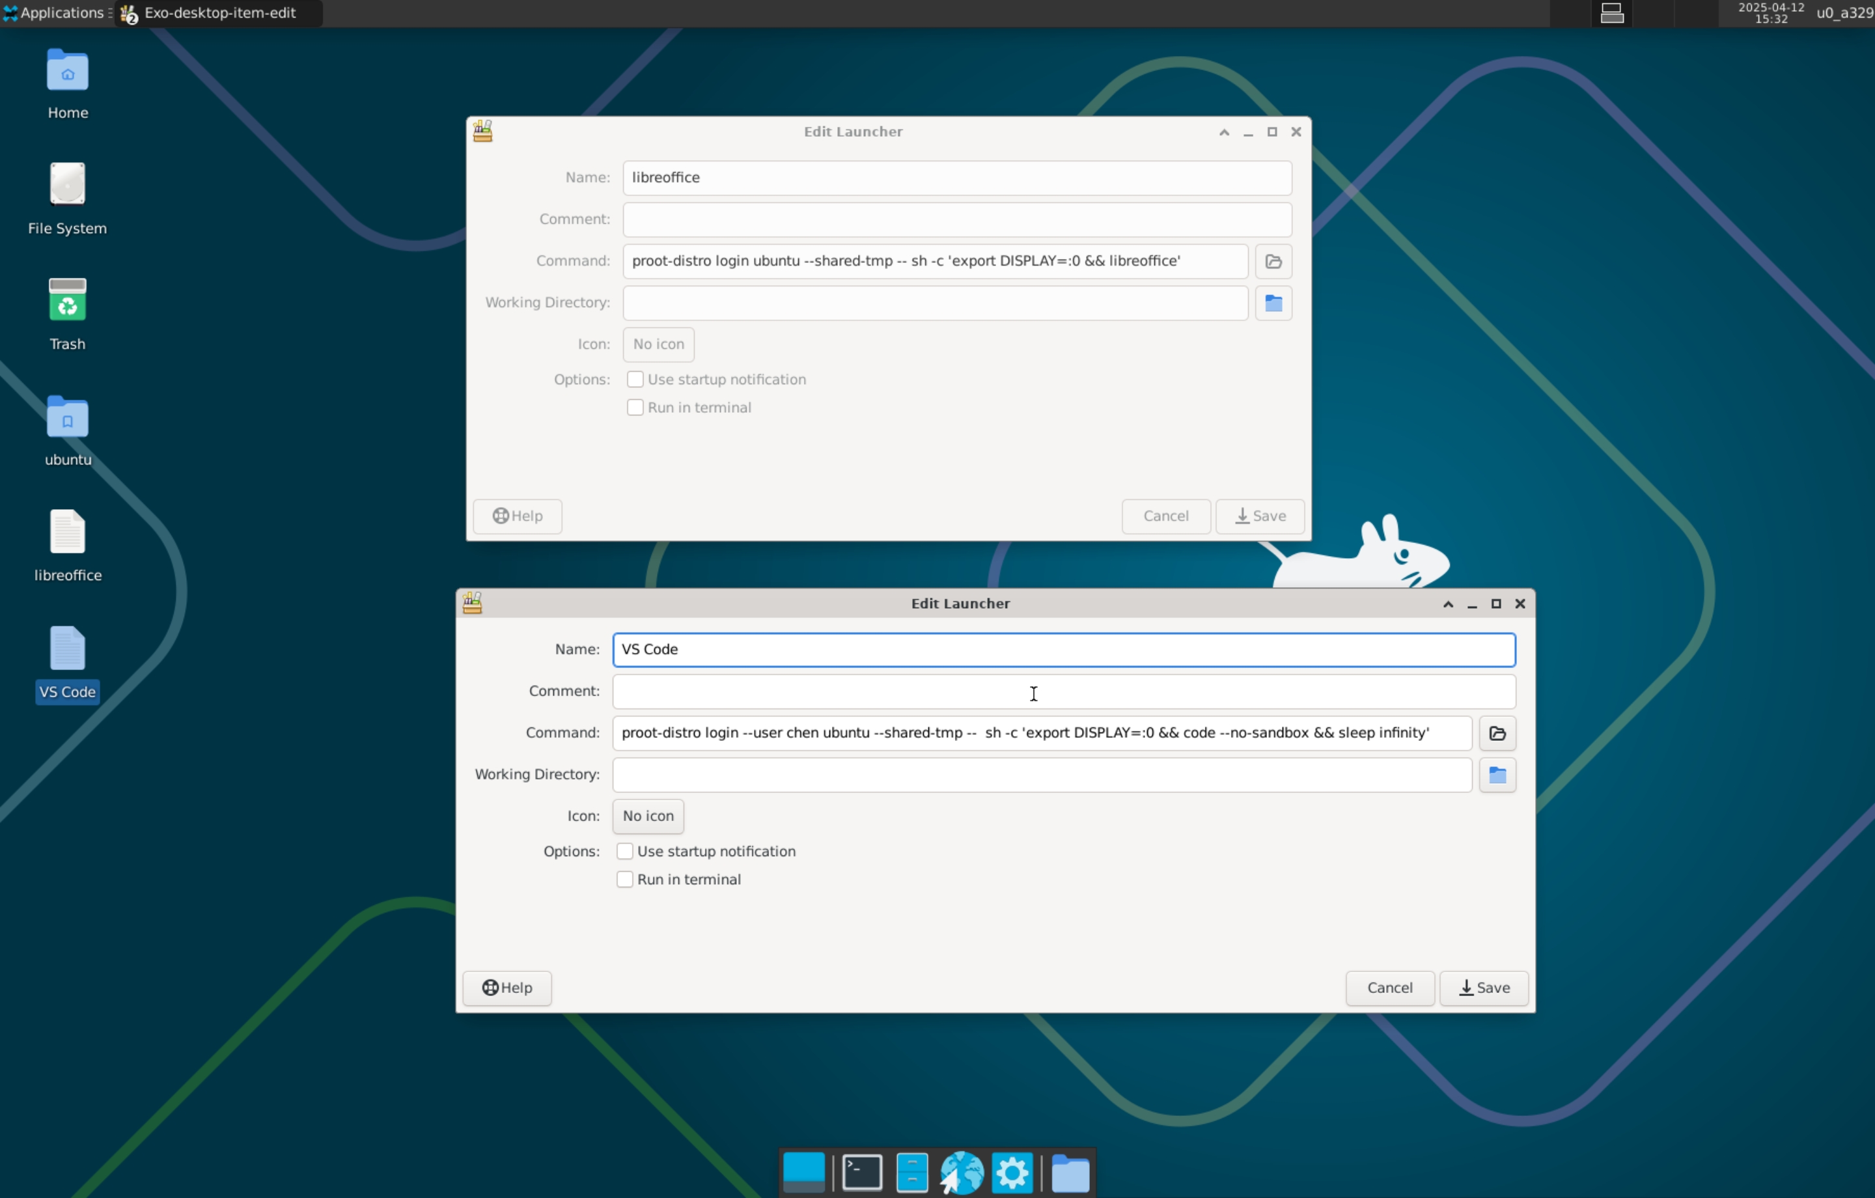Open the Applications menu
Image resolution: width=1875 pixels, height=1198 pixels.
coord(55,12)
